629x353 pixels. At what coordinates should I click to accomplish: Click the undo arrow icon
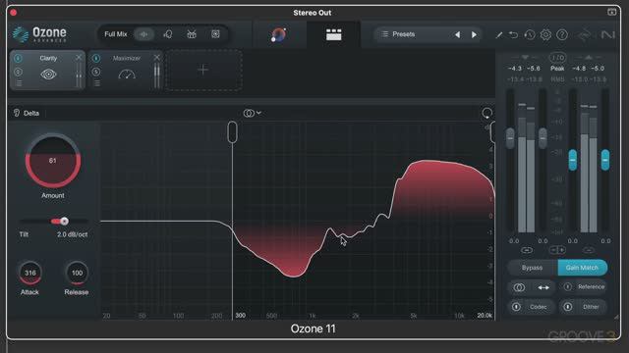[x=513, y=35]
